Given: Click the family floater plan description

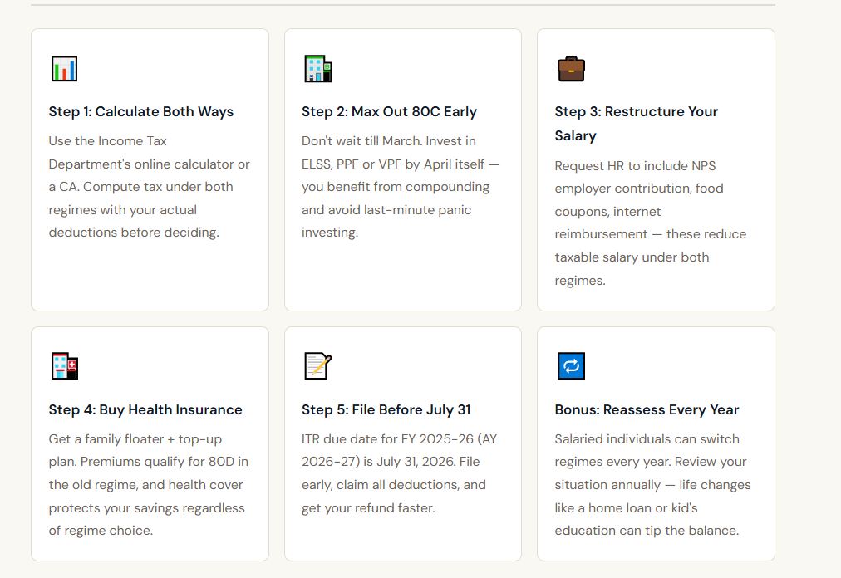Looking at the screenshot, I should coord(149,485).
